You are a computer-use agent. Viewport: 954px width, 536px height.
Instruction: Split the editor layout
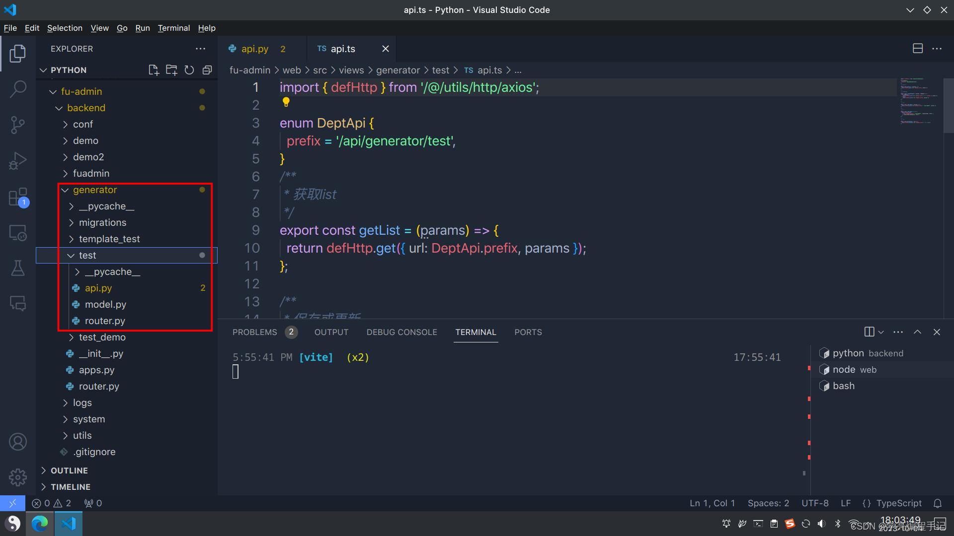click(x=918, y=48)
